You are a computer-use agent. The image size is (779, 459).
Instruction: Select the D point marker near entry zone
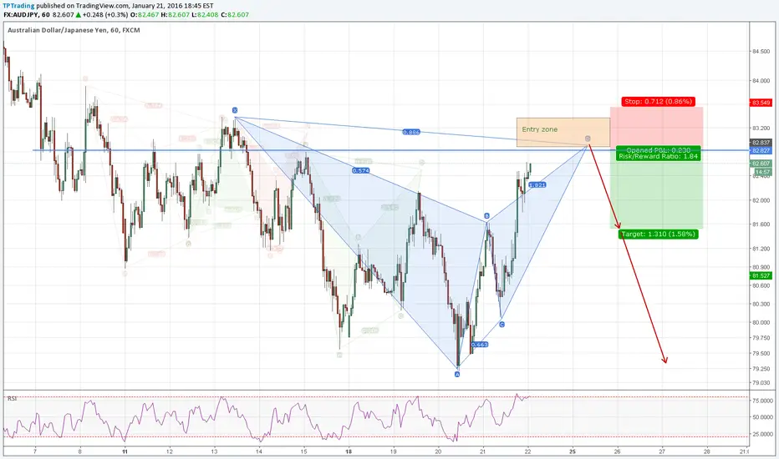(588, 139)
